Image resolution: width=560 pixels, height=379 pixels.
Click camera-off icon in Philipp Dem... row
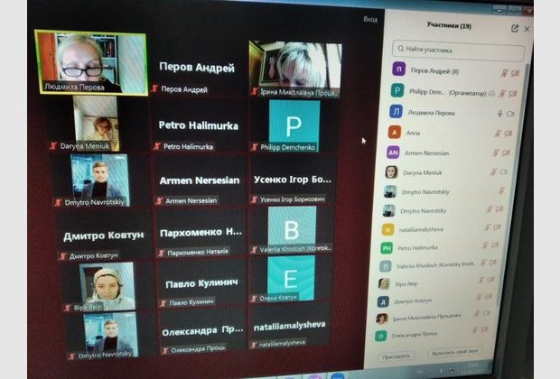coord(512,94)
